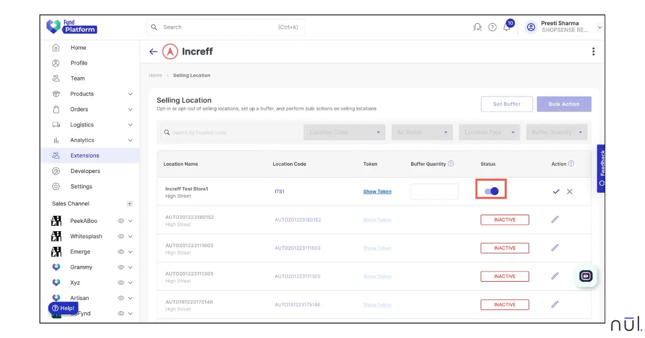Toggle status switch for Increff Test Store1
The image size is (645, 338).
491,192
